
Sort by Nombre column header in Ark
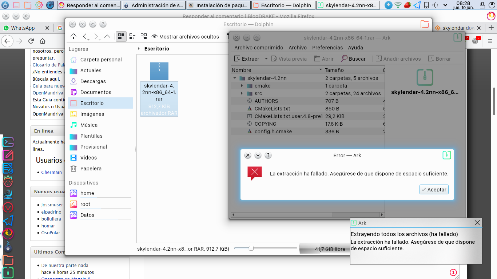[277, 70]
